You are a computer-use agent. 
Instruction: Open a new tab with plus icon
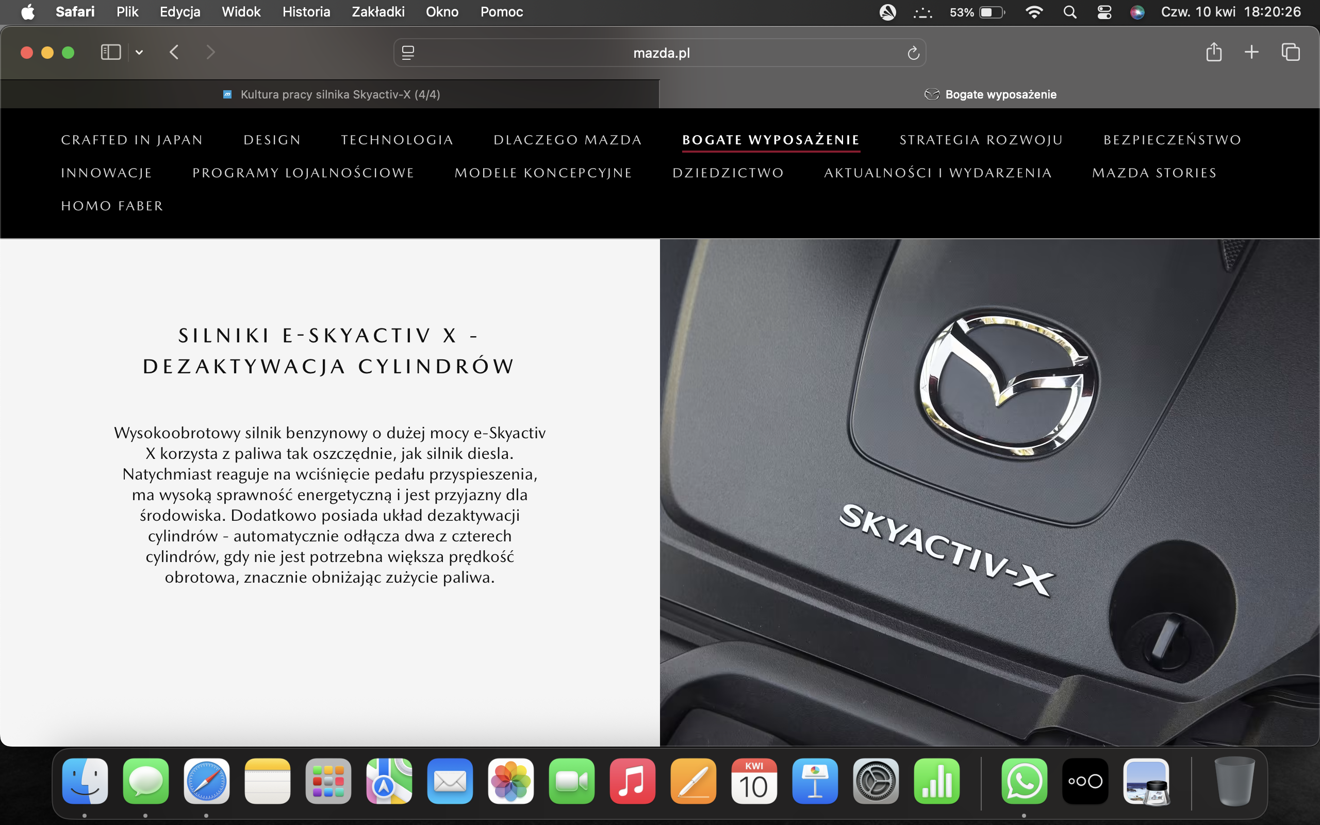pyautogui.click(x=1252, y=53)
